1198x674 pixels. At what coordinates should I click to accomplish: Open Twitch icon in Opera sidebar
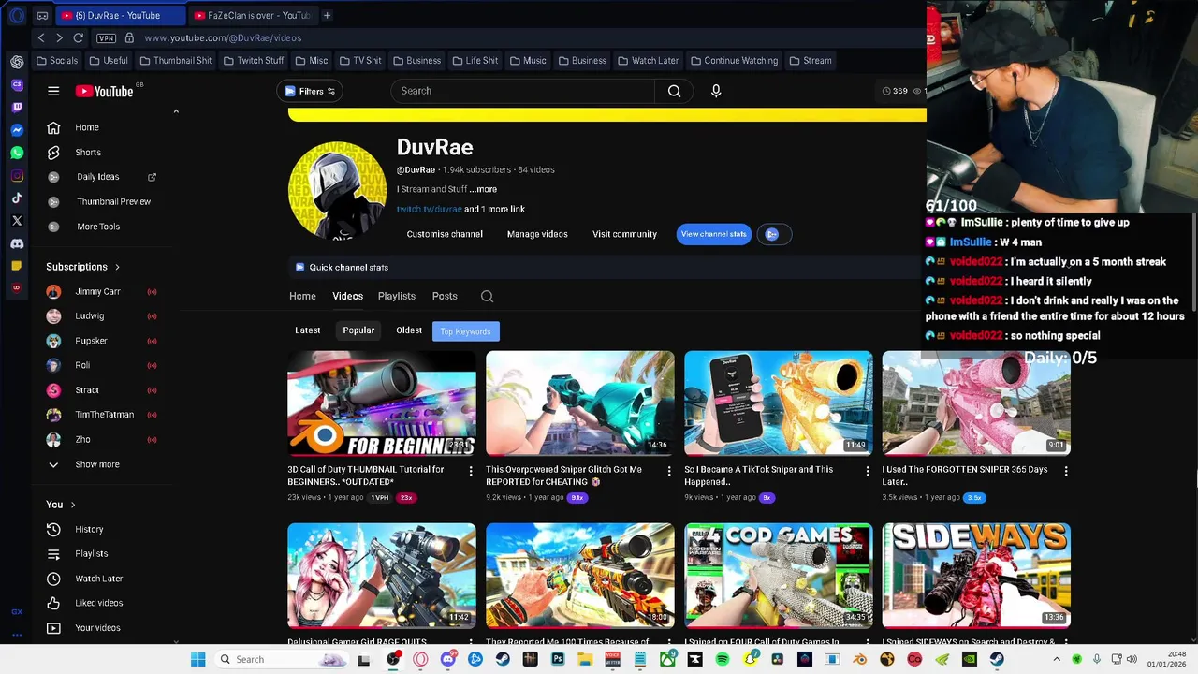point(17,108)
